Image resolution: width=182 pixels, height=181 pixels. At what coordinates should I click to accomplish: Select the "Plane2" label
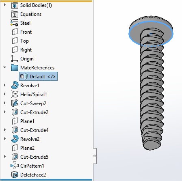click(27, 148)
